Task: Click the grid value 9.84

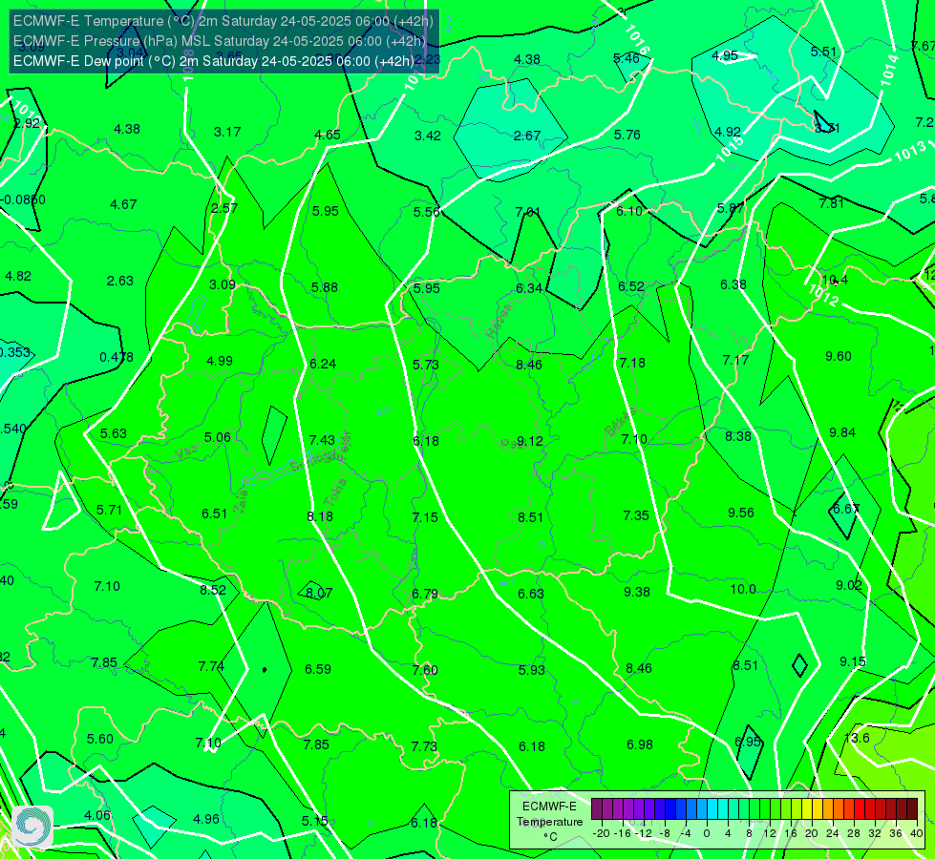Action: point(842,432)
